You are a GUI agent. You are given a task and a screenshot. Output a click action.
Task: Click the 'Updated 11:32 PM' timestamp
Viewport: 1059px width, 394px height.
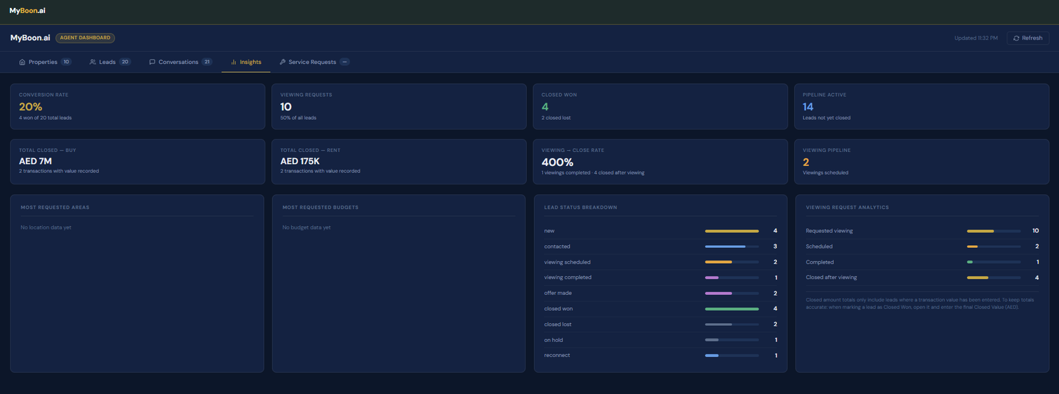(976, 38)
